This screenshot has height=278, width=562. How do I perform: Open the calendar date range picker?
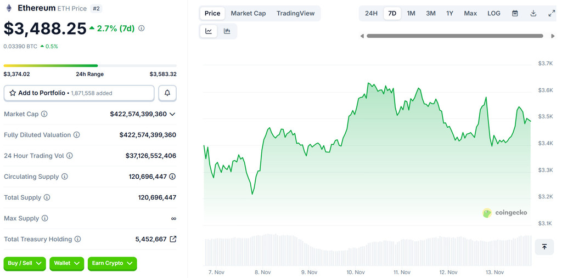pos(515,13)
